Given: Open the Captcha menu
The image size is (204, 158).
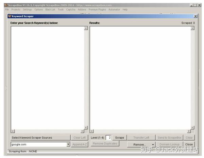Looking at the screenshot, I should (x=71, y=10).
